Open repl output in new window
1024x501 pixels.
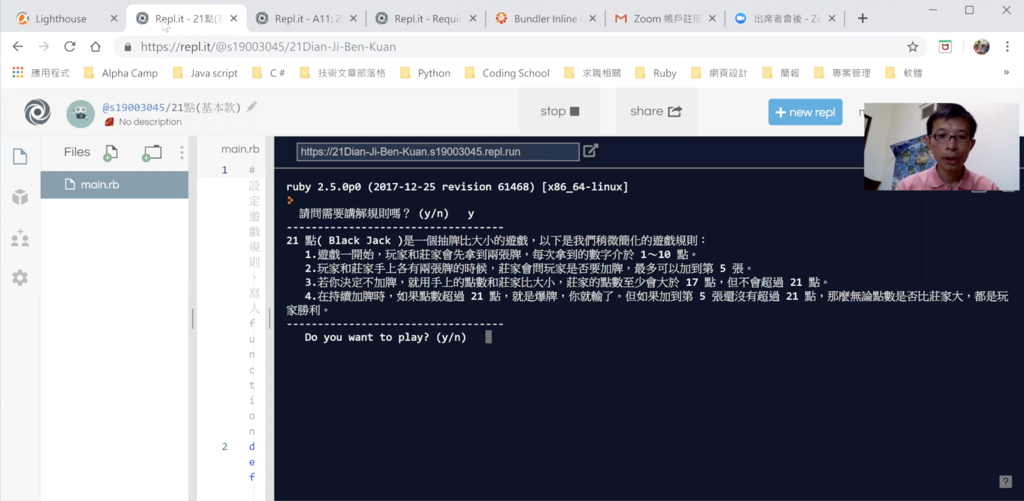[591, 151]
